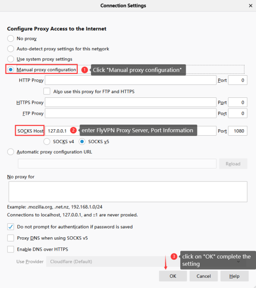Viewport: 256px width, 288px height.
Task: Select Use system proxy settings
Action: pyautogui.click(x=11, y=59)
